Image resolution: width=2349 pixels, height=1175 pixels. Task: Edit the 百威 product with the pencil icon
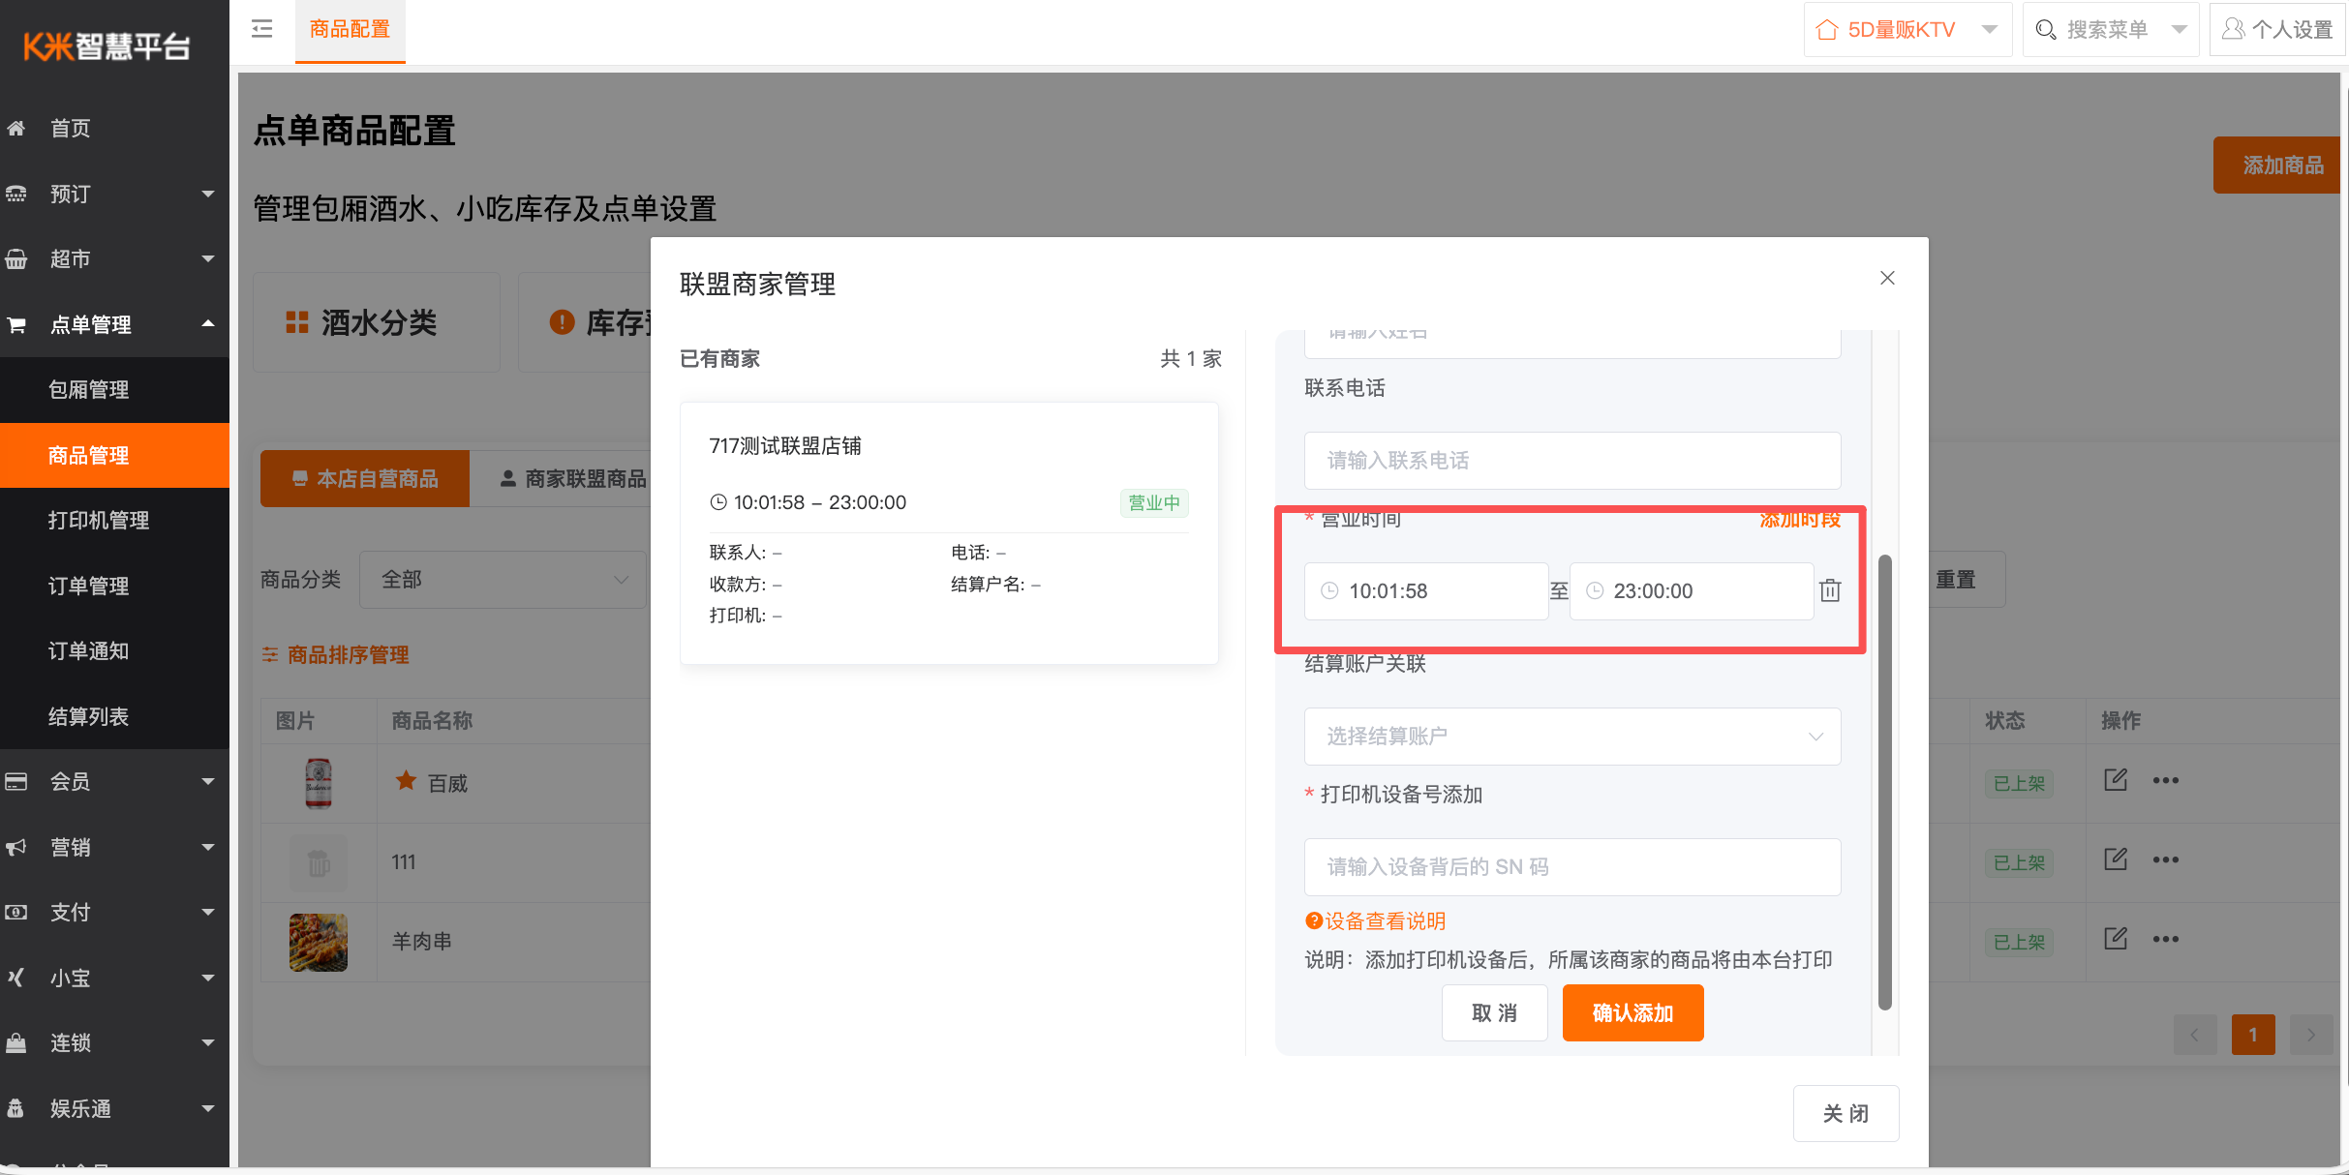2116,779
